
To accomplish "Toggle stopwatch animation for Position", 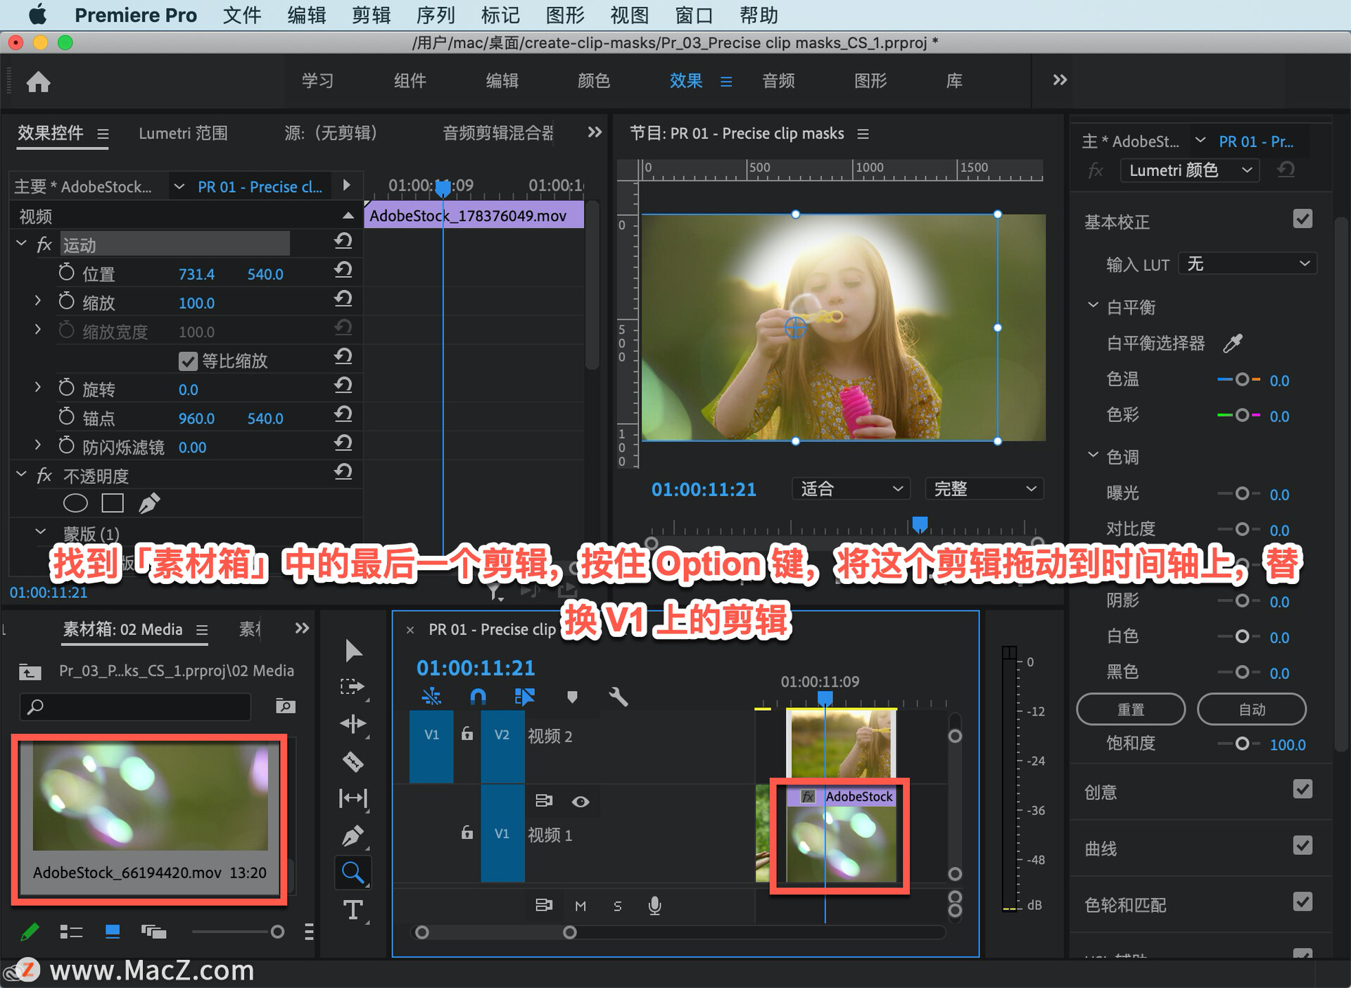I will [66, 272].
